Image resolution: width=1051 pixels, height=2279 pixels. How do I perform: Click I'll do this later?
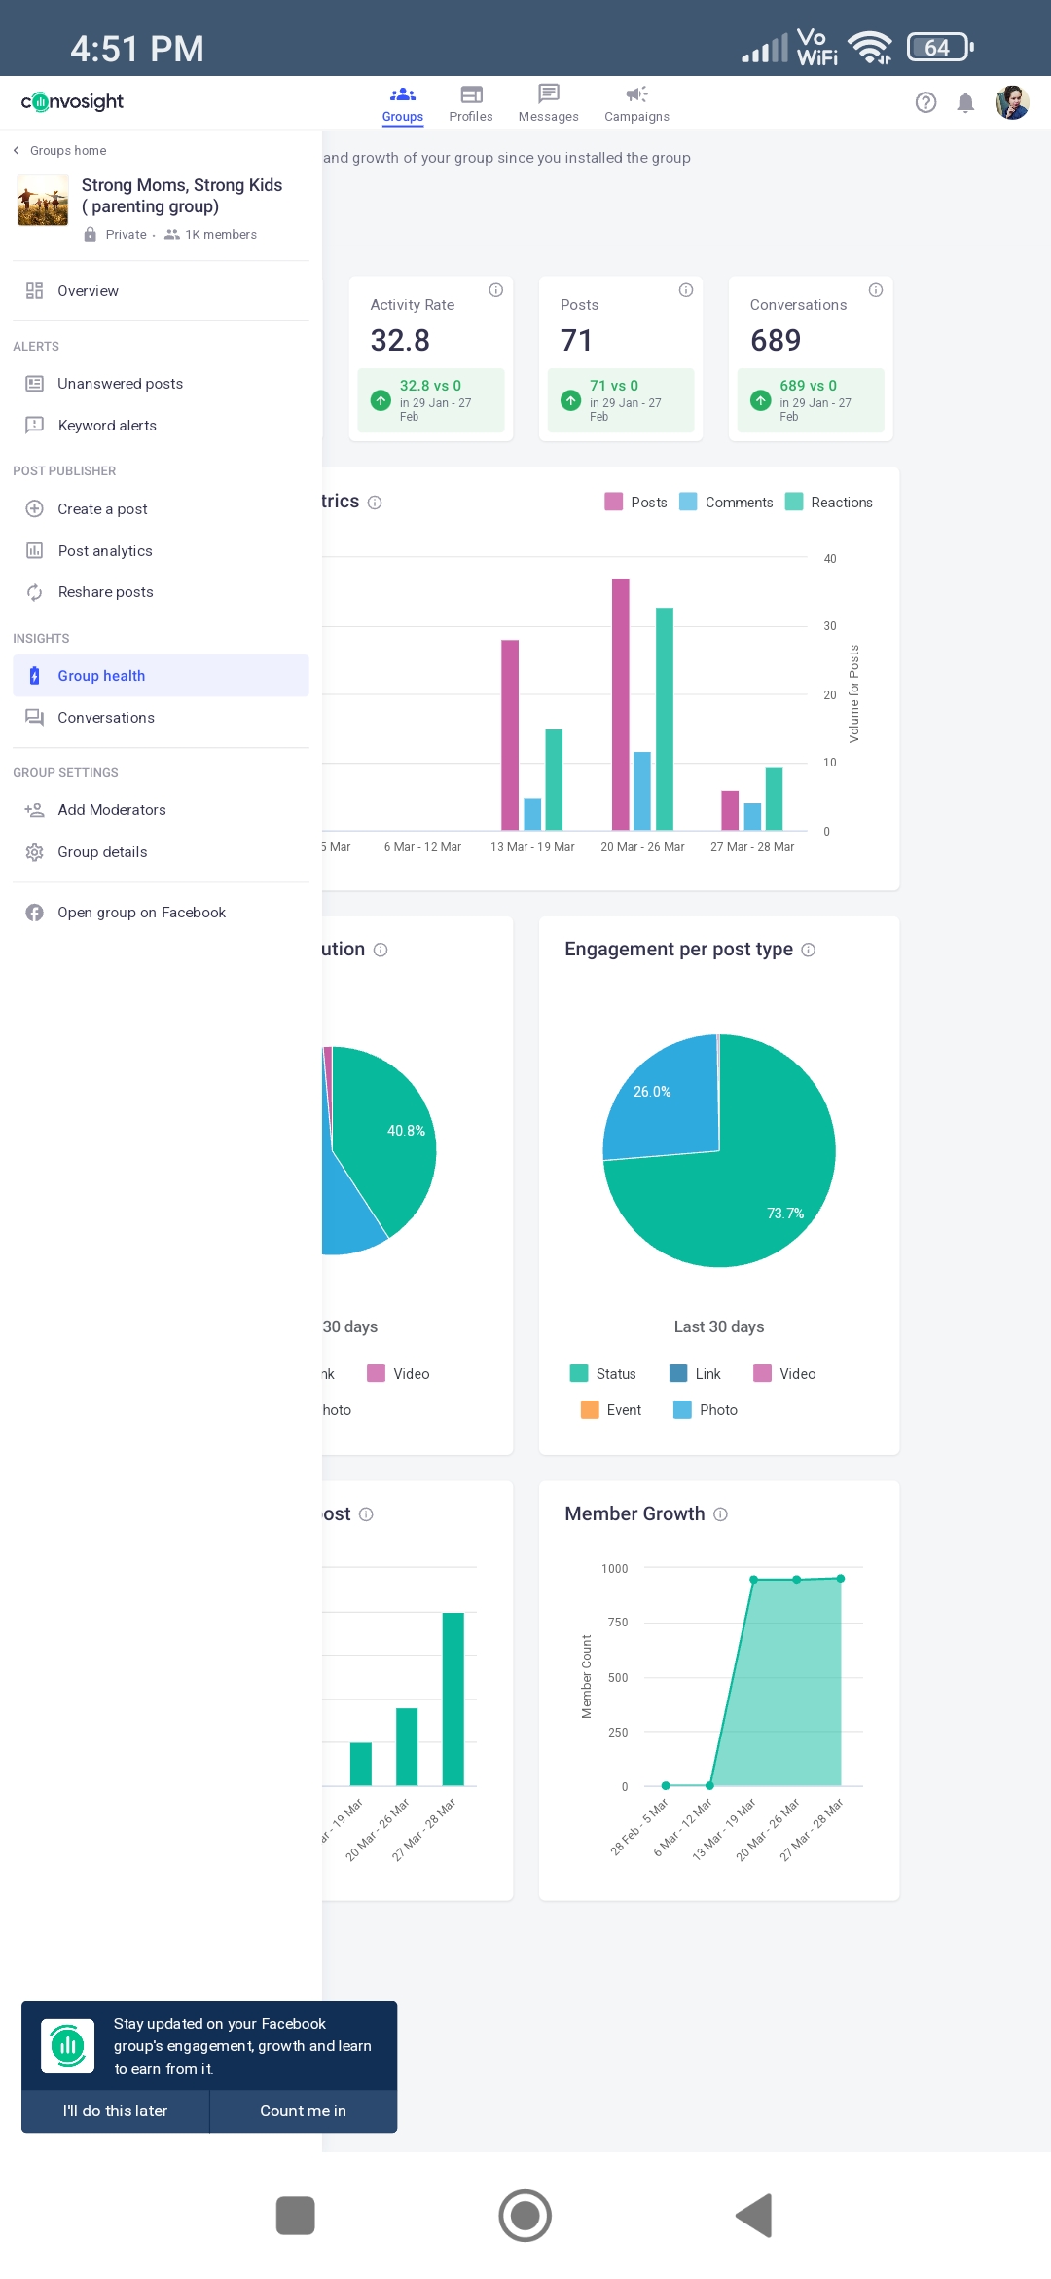(x=115, y=2111)
